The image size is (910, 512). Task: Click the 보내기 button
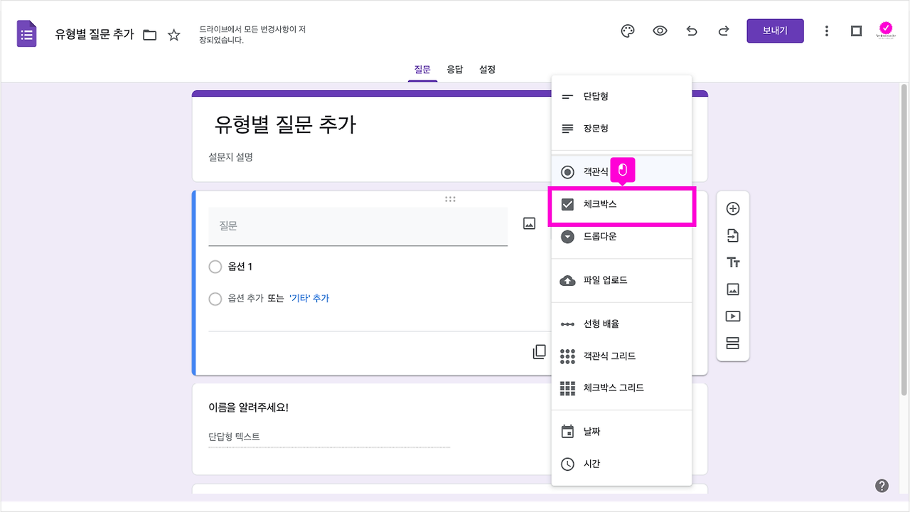775,31
